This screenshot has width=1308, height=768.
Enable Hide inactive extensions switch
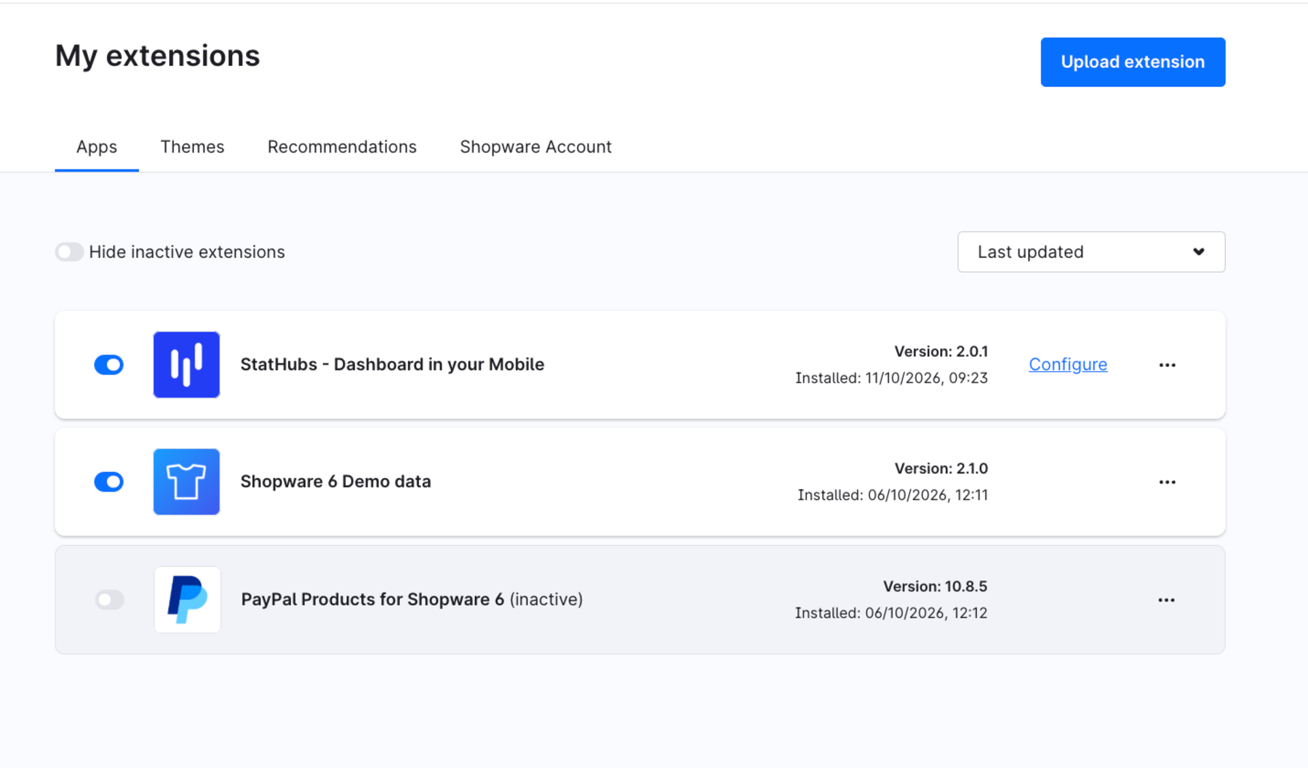[69, 252]
